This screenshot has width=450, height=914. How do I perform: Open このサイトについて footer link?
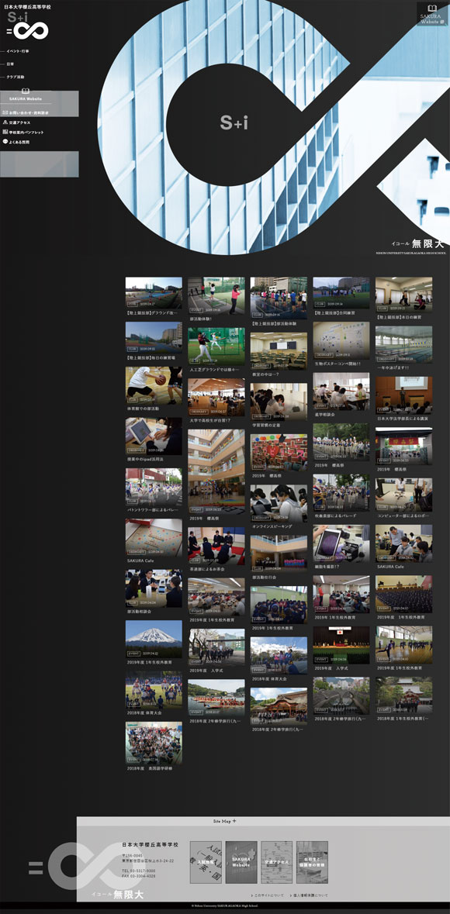pos(268,895)
